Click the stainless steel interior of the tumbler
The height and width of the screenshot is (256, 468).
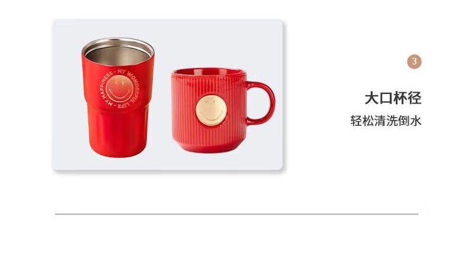(x=118, y=56)
